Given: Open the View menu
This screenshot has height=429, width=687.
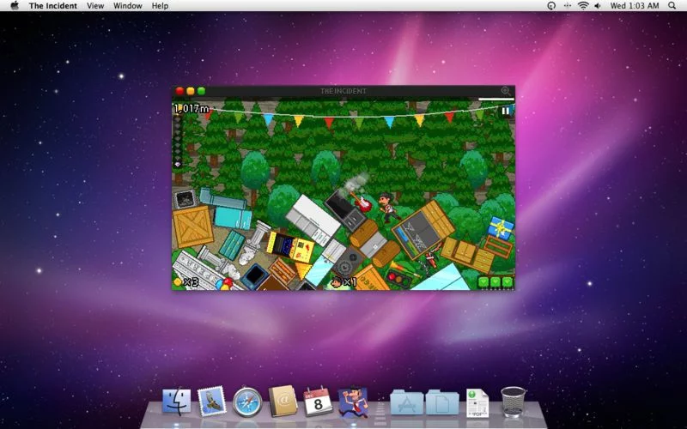Looking at the screenshot, I should 95,6.
